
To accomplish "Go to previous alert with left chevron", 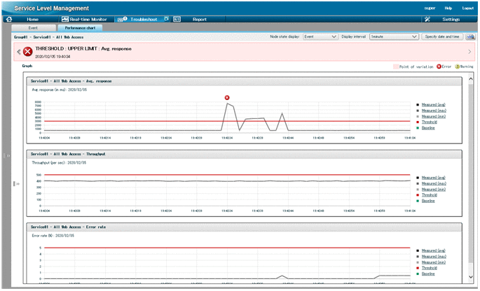I will [x=19, y=51].
